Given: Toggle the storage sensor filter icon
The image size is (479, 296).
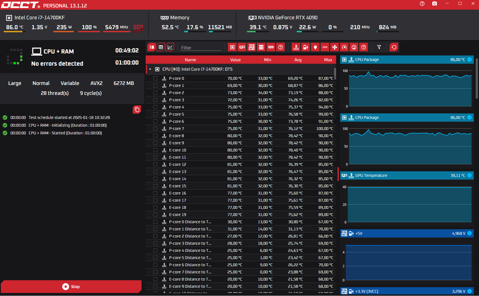Looking at the screenshot, I should pyautogui.click(x=261, y=47).
